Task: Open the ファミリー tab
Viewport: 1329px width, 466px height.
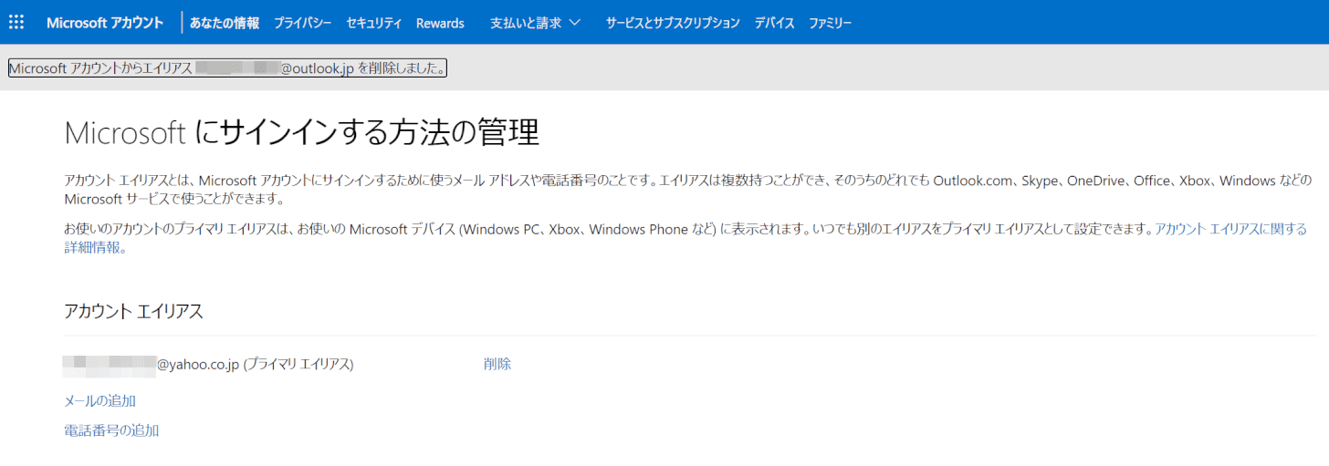Action: [x=831, y=23]
